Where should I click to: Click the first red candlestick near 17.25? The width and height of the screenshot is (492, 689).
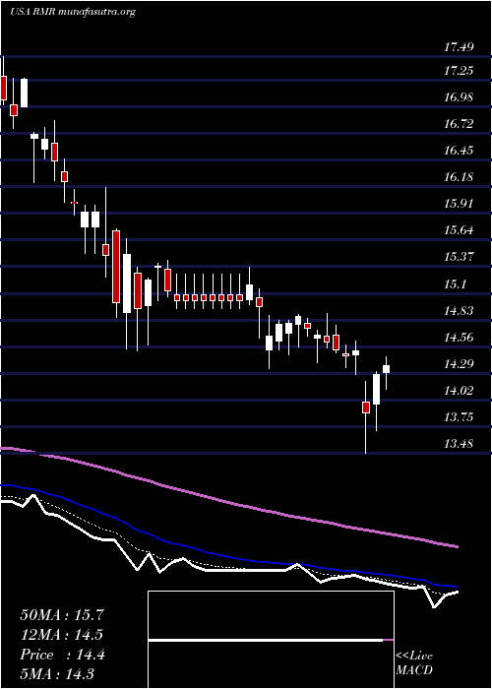click(4, 88)
